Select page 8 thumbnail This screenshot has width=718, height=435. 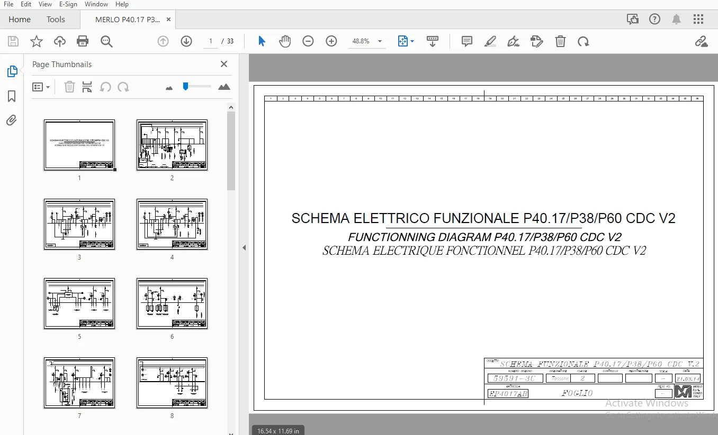pyautogui.click(x=172, y=383)
